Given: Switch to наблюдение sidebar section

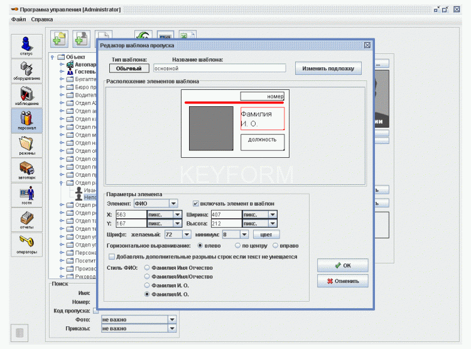Looking at the screenshot, I should tap(26, 95).
